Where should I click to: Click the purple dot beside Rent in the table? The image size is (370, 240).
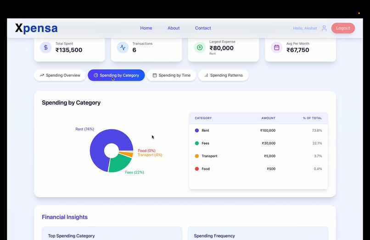(x=197, y=131)
